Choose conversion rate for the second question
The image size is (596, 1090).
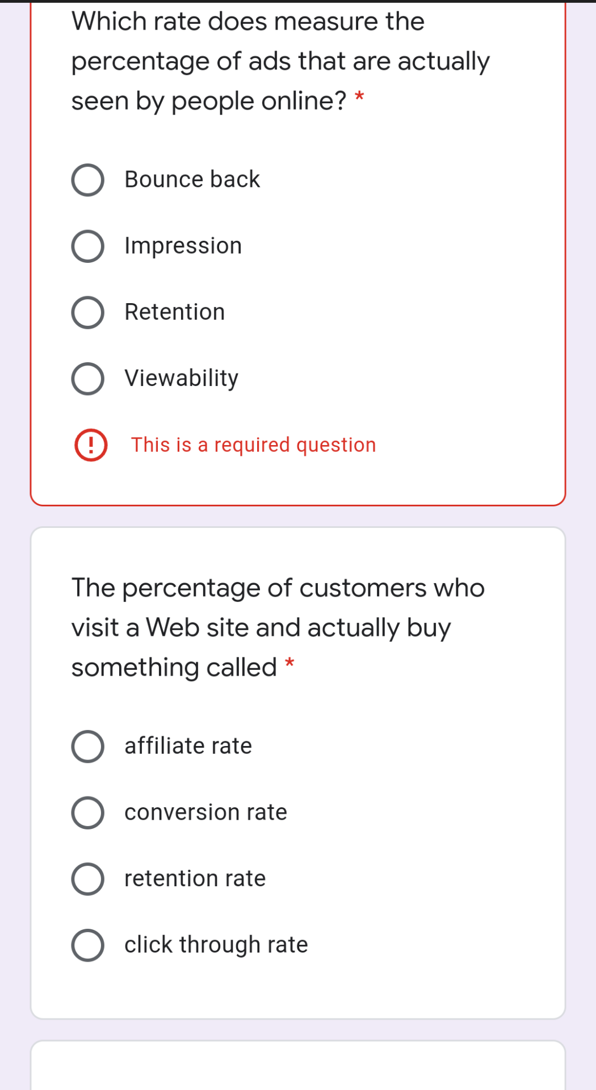(x=88, y=812)
